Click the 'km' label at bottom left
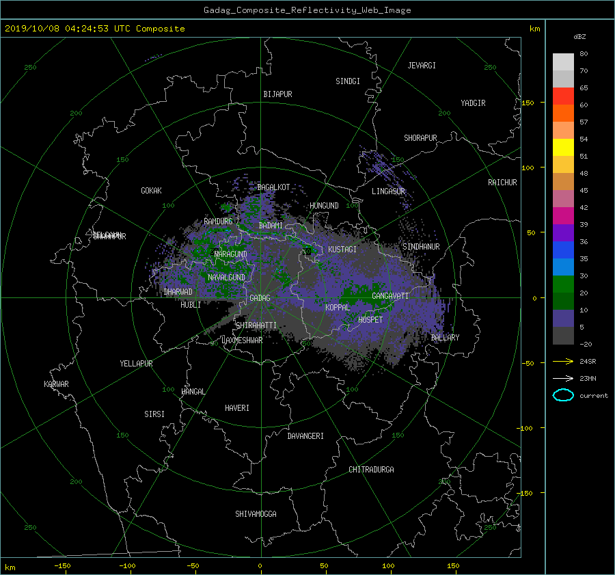Screen dimensions: 615x575 tap(10, 567)
